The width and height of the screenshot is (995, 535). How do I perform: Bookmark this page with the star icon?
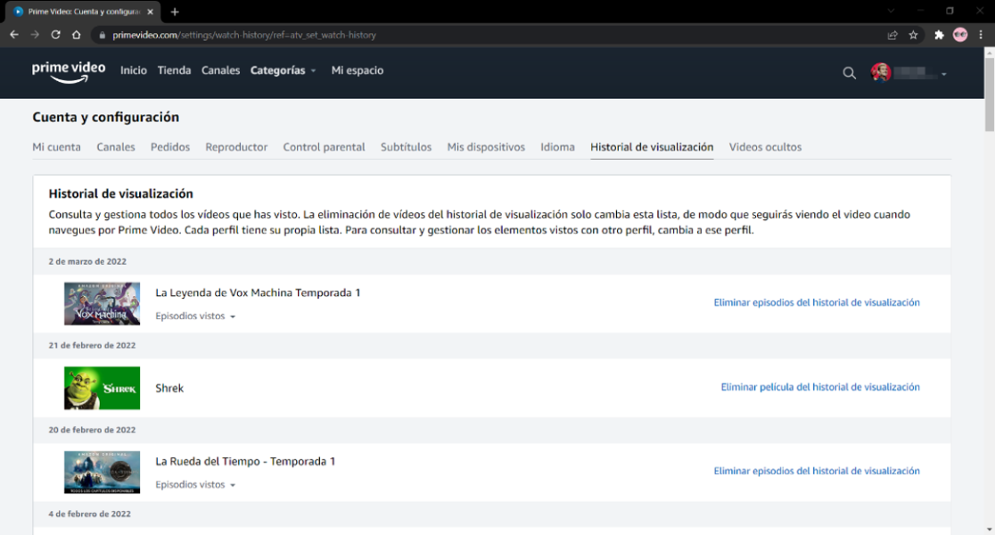point(913,35)
